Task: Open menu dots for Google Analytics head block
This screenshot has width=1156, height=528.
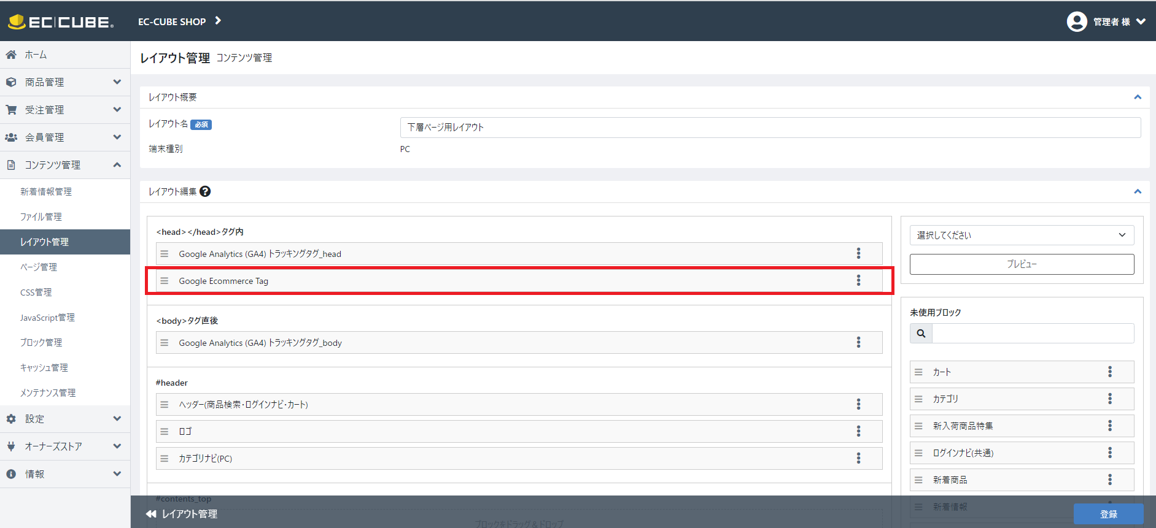Action: pos(858,253)
